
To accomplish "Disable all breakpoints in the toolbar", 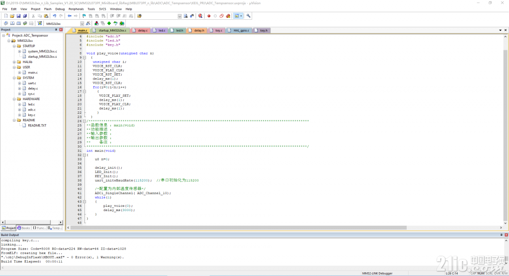I will click(222, 16).
